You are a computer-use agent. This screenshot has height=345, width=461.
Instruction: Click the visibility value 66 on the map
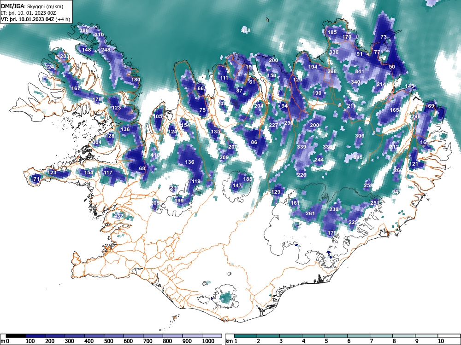pyautogui.click(x=201, y=89)
